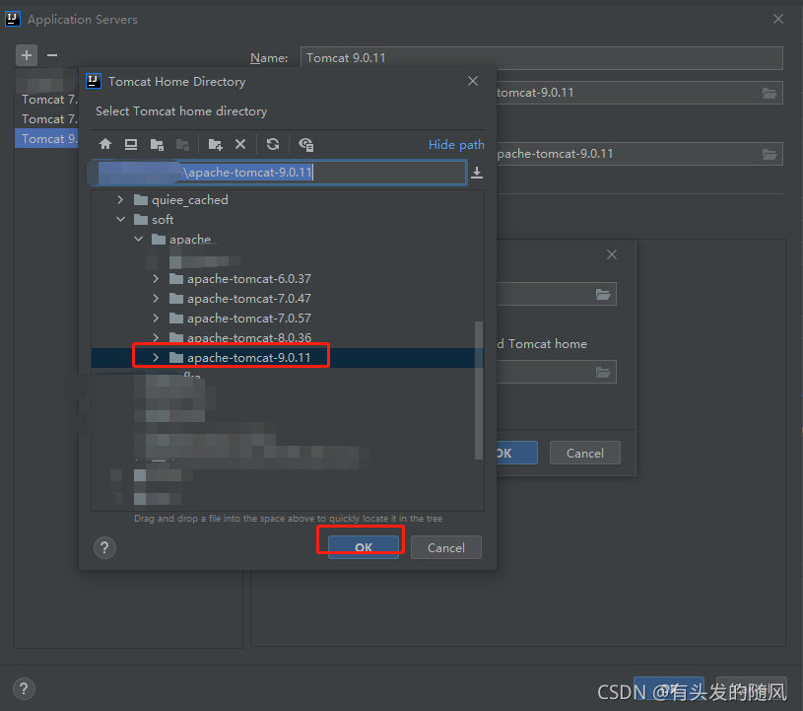
Task: Collapse the apache folder
Action: (x=138, y=239)
